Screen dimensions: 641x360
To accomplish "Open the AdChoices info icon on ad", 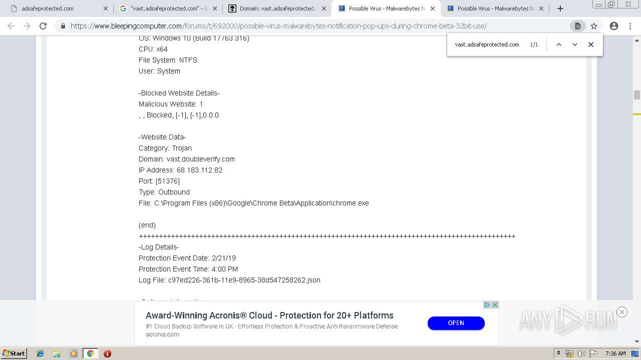I will tap(487, 305).
